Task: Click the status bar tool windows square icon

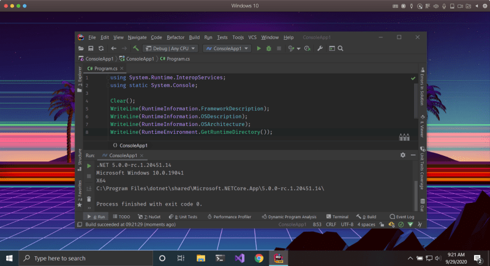Action: (x=80, y=224)
